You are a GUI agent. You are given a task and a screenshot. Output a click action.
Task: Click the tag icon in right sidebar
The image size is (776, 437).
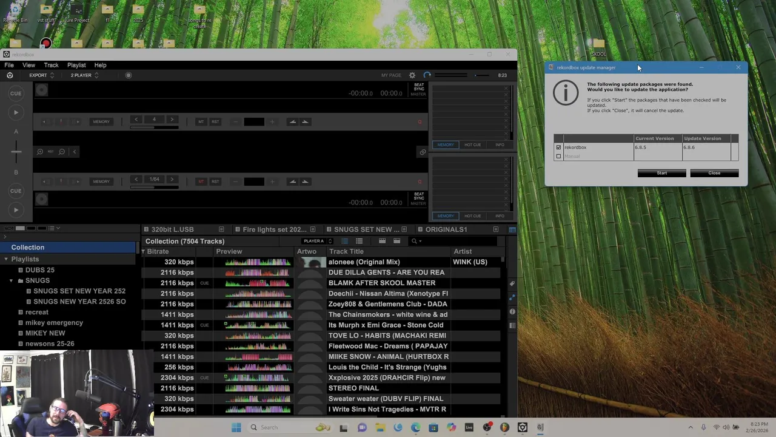point(512,283)
